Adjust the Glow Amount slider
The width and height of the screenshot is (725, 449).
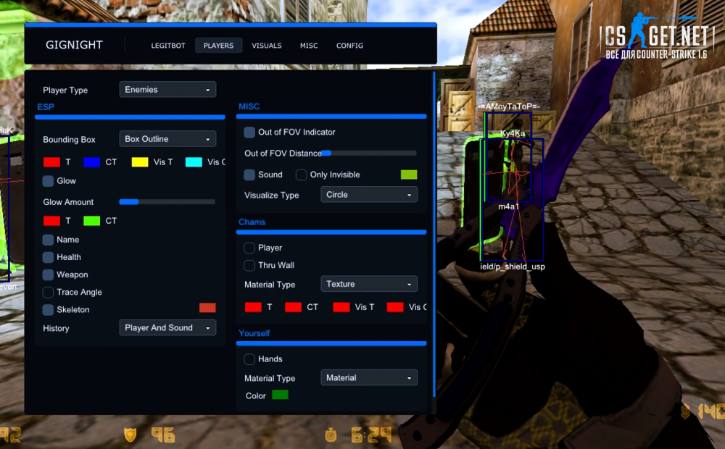pos(167,202)
